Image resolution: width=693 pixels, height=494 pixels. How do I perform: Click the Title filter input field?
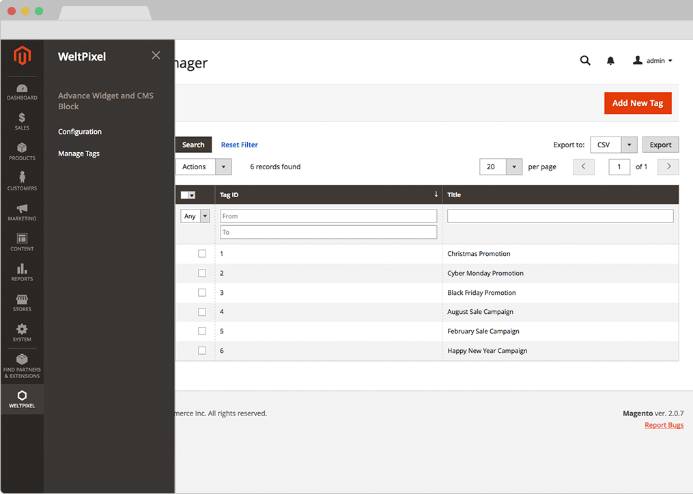pos(560,216)
